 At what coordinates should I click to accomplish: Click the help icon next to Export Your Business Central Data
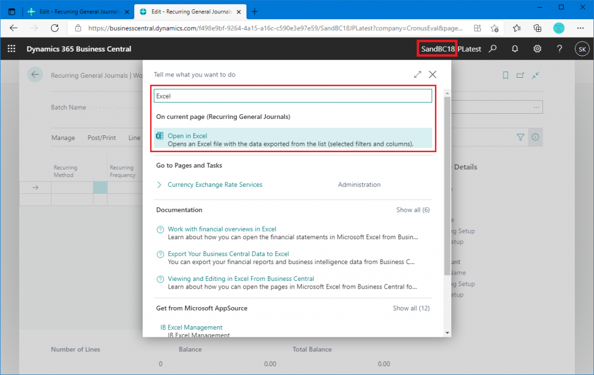pos(160,254)
